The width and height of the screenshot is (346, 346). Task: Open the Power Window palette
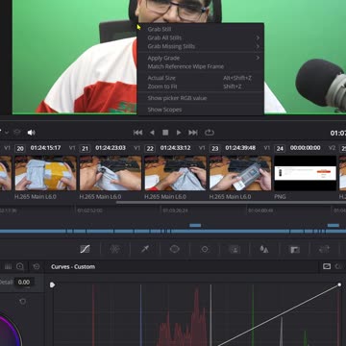click(x=175, y=249)
